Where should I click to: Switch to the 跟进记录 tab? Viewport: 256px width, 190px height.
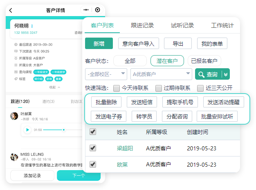[x=142, y=25]
